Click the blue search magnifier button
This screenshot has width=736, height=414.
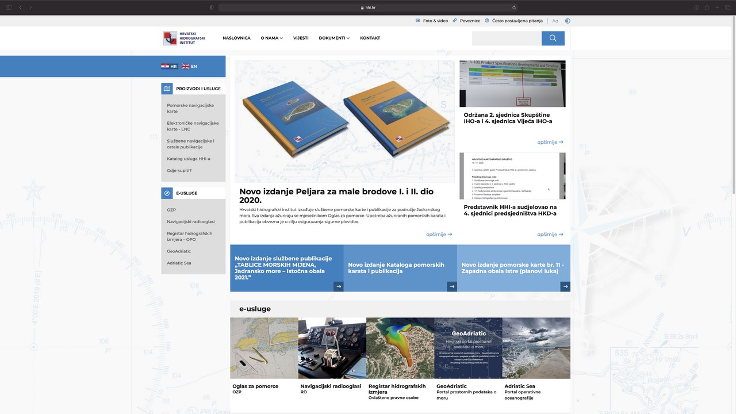point(553,39)
